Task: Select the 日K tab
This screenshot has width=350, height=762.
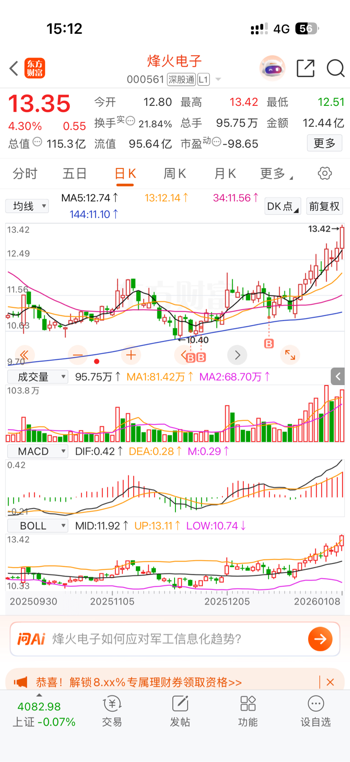Action: coord(125,174)
